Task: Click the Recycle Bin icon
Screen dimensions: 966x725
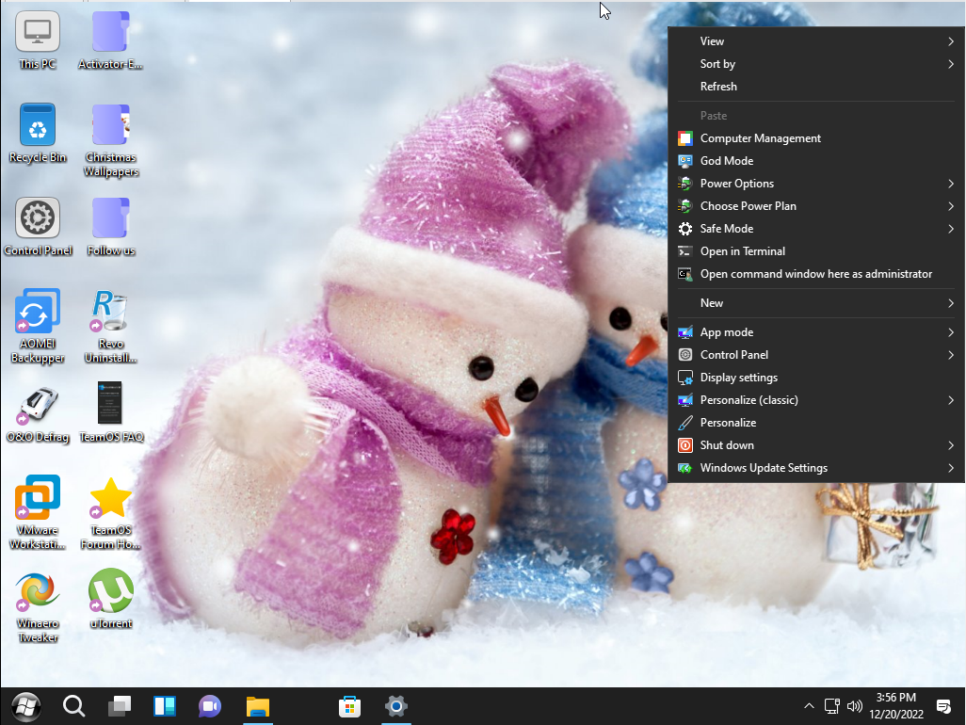Action: [x=38, y=125]
